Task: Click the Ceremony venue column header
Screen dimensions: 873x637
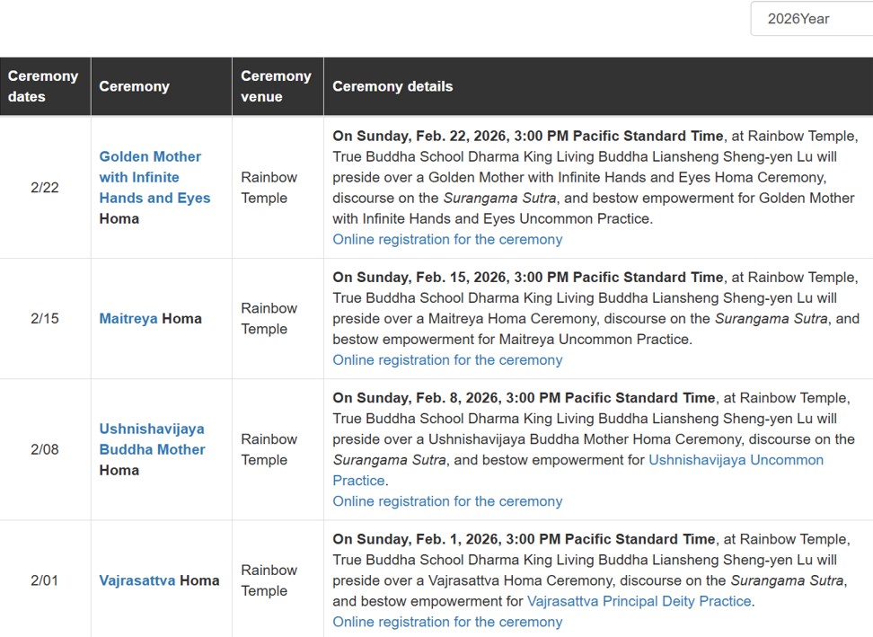Action: pos(276,86)
